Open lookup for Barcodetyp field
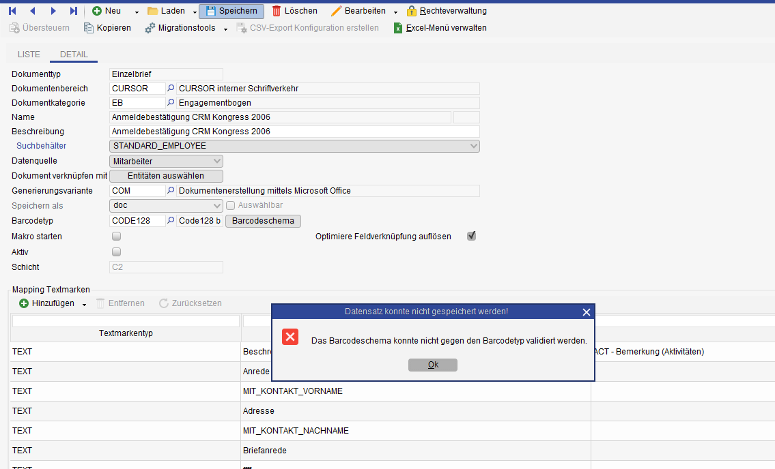 point(171,221)
